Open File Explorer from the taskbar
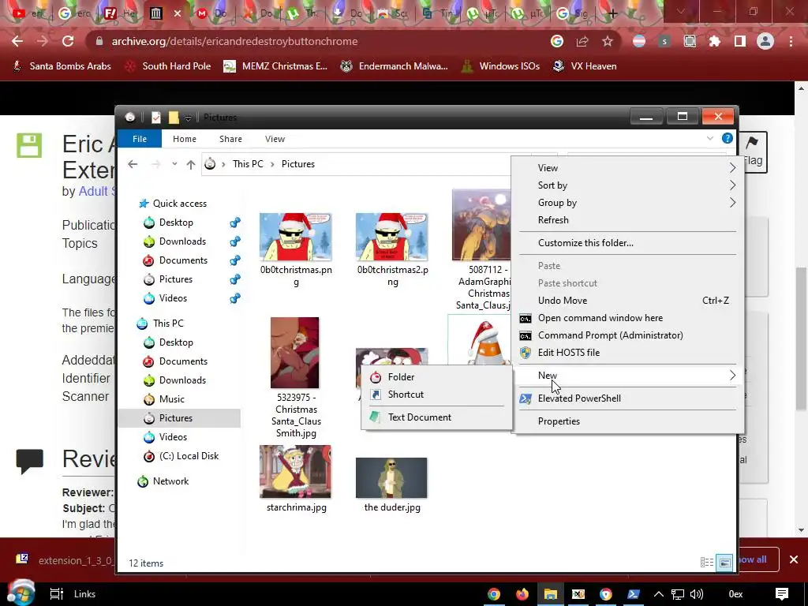Viewport: 808px width, 606px height. pos(550,594)
